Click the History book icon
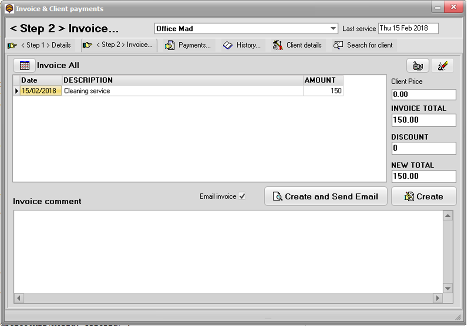Viewport: 468px width, 326px height. click(x=228, y=45)
